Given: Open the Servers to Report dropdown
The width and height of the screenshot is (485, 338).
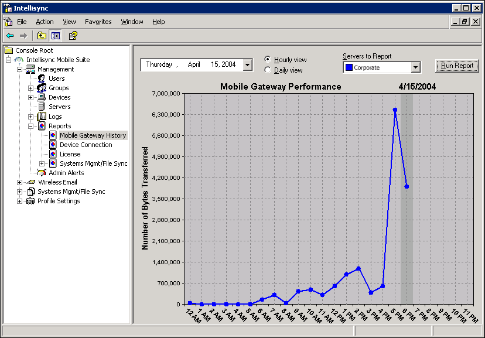Looking at the screenshot, I should pyautogui.click(x=415, y=67).
